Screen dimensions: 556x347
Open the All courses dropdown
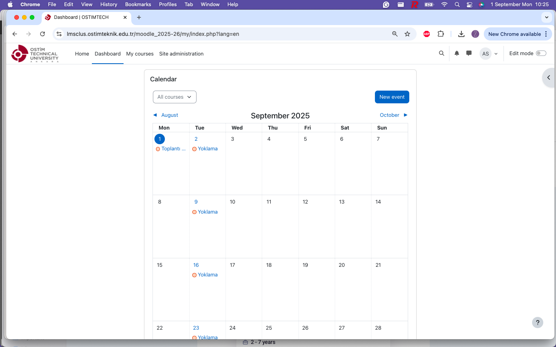175,97
